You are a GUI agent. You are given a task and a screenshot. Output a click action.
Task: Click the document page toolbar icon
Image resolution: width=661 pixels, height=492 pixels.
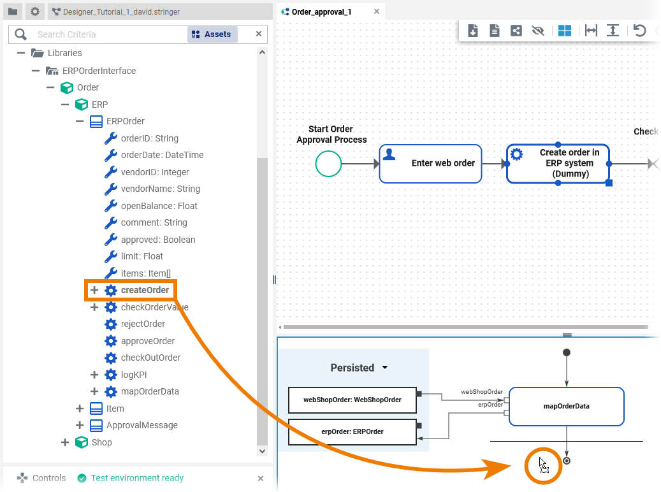(495, 31)
